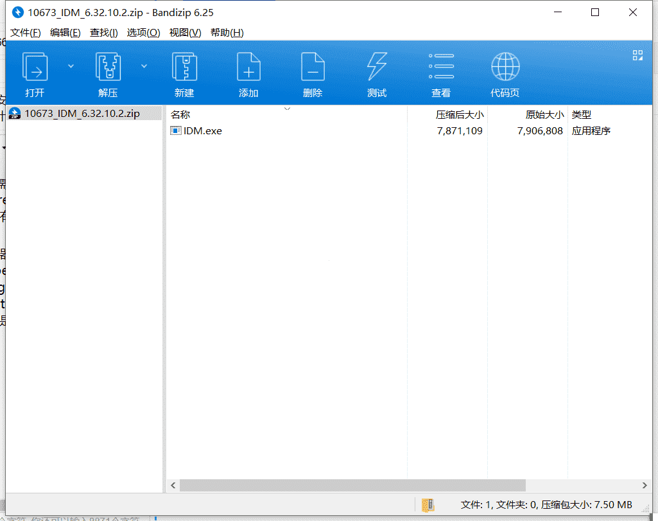Screen dimensions: 658x521
Task: Click the 打开 (Open) toolbar icon
Action: coord(35,67)
